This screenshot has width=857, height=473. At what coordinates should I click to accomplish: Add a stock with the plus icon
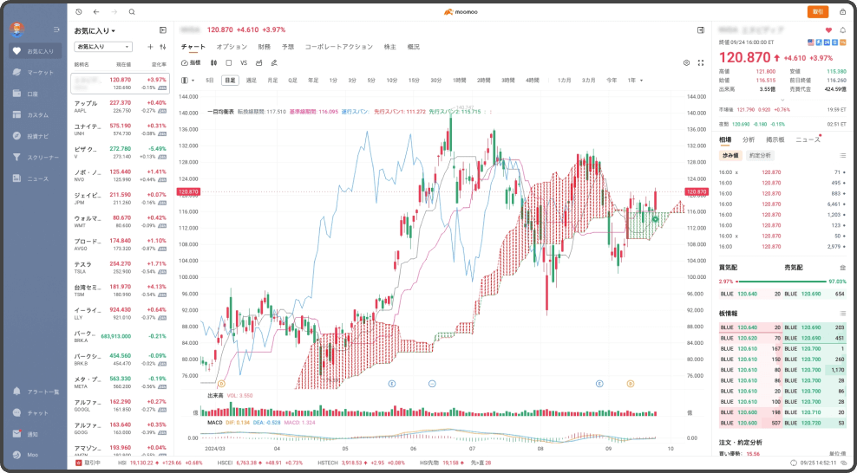click(150, 47)
